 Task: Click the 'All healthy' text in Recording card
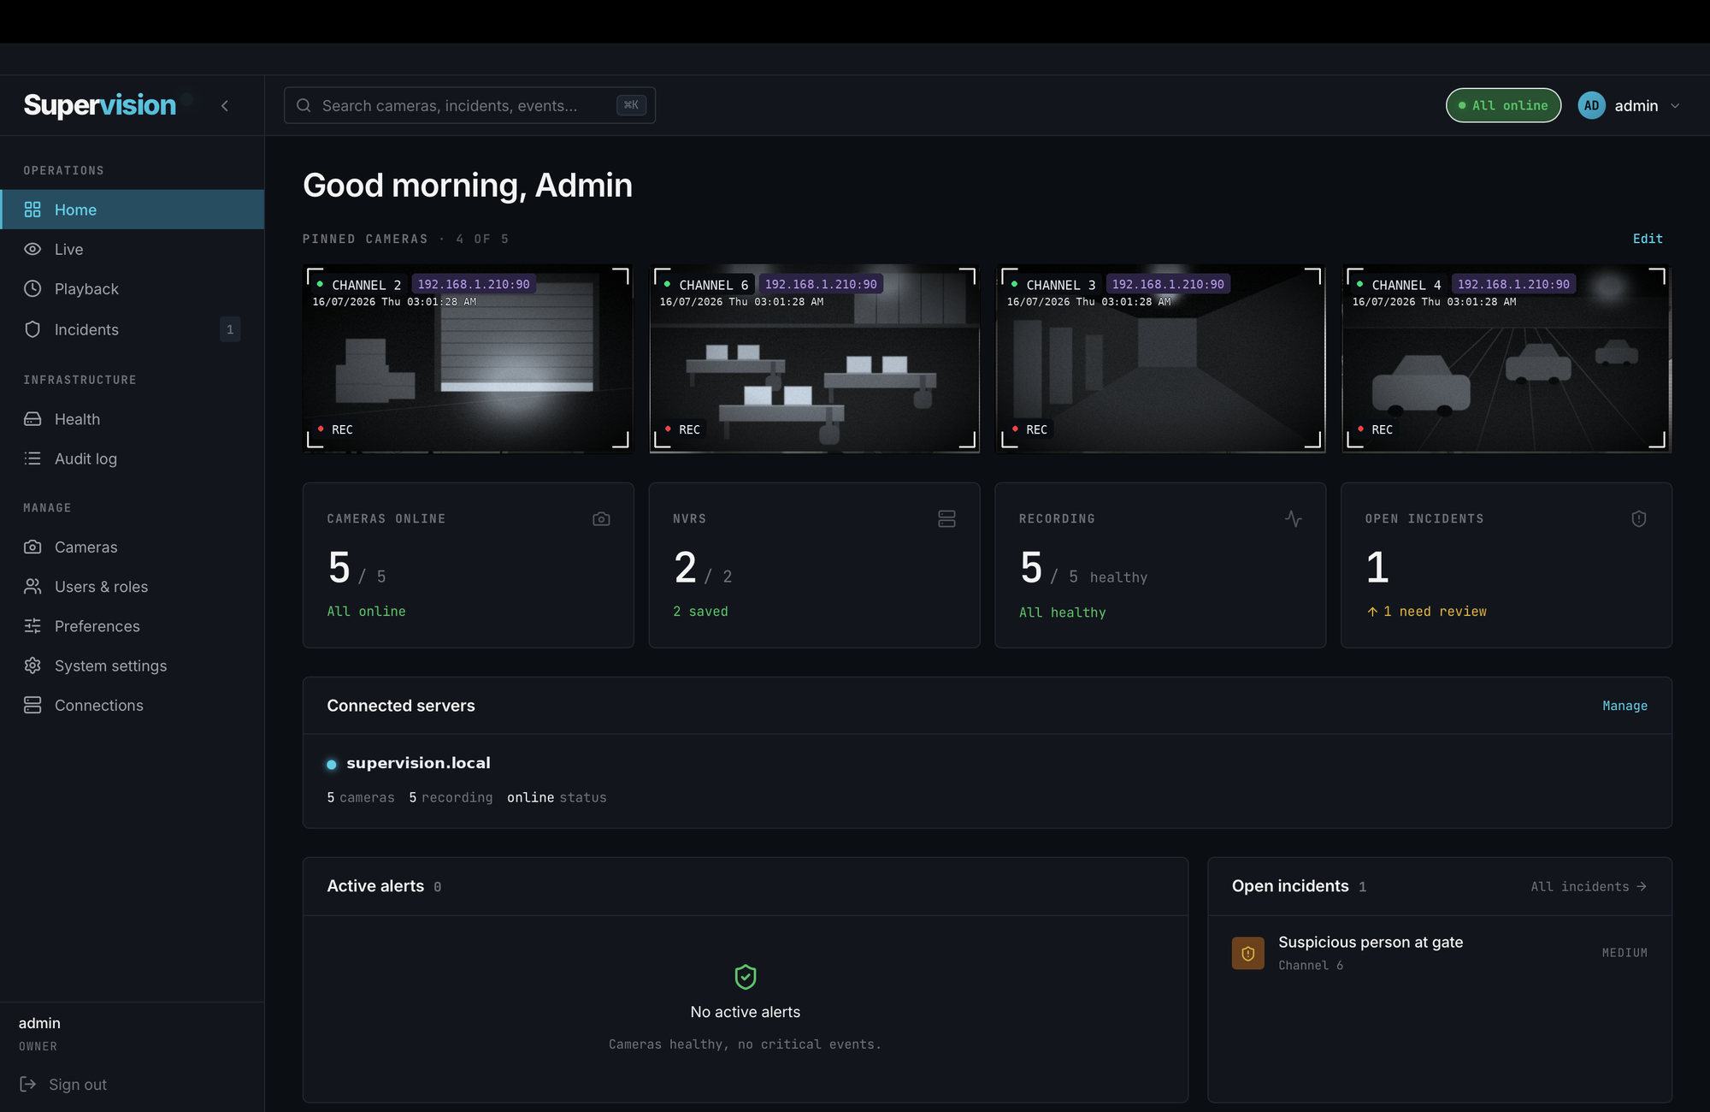click(1062, 612)
